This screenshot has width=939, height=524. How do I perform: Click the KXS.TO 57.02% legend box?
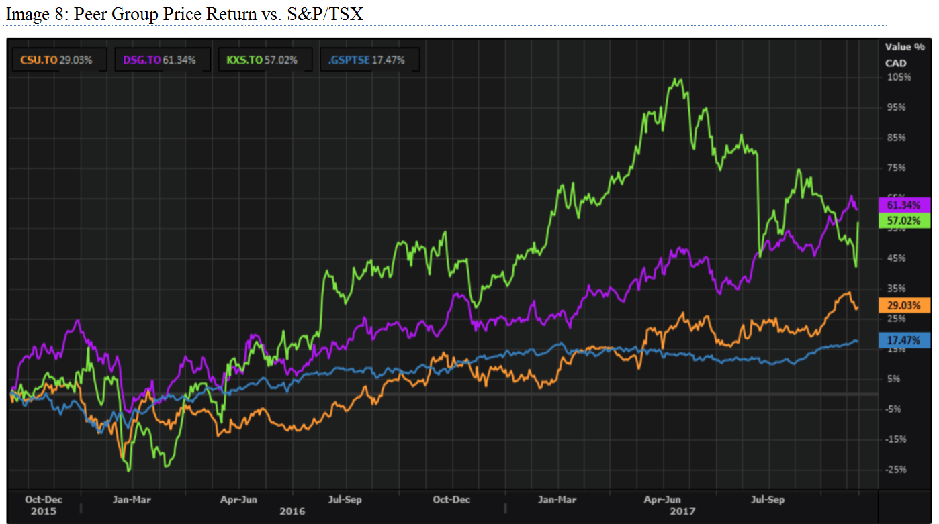(x=266, y=60)
